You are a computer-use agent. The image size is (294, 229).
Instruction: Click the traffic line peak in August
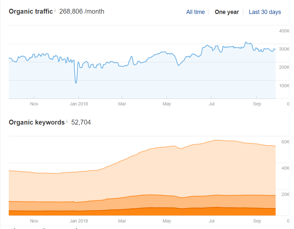pos(246,42)
